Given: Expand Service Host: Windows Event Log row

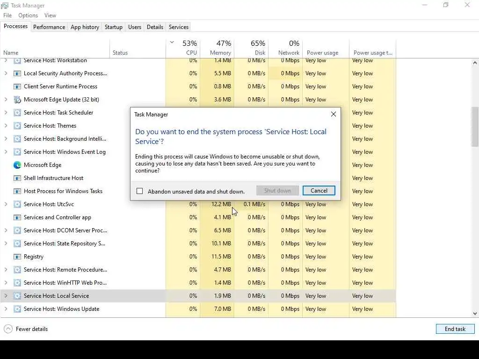Looking at the screenshot, I should coord(6,152).
